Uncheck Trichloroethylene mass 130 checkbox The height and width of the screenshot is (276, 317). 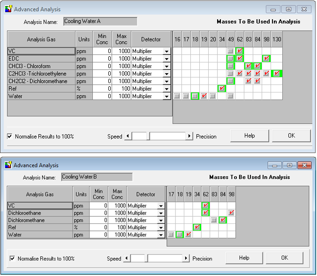point(276,73)
